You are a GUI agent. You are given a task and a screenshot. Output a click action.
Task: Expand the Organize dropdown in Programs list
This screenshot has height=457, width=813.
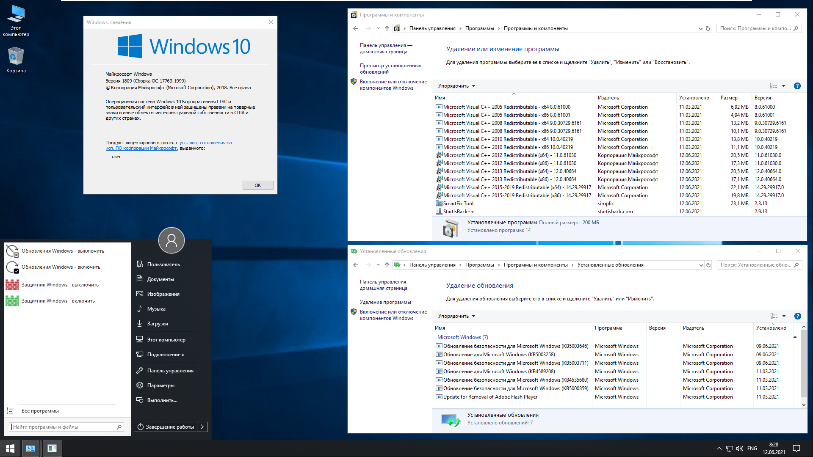456,86
